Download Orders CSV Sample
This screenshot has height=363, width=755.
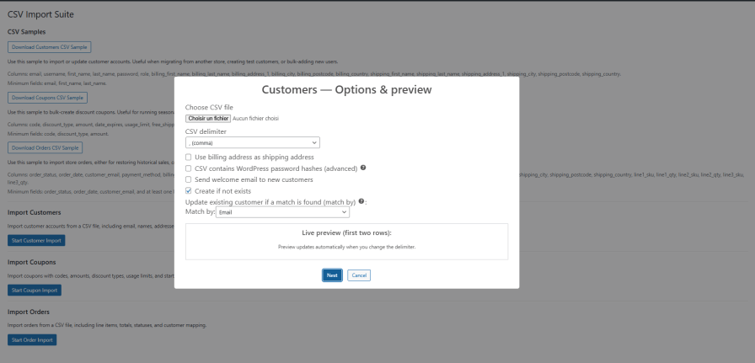click(46, 148)
